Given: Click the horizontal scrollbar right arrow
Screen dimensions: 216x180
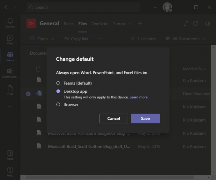Looking at the screenshot, I should [x=208, y=177].
